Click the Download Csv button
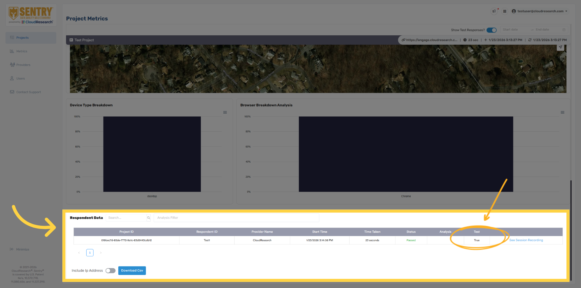This screenshot has height=288, width=581. (132, 270)
